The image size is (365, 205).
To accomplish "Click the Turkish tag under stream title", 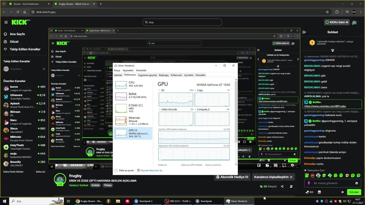I will click(95, 185).
